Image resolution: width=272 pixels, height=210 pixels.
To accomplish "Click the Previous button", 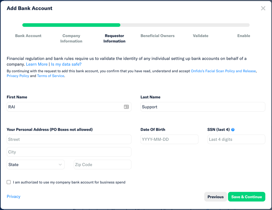I will pyautogui.click(x=215, y=196).
